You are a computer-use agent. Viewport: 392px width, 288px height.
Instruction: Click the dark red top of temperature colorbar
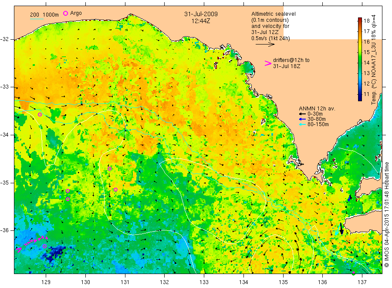point(360,19)
